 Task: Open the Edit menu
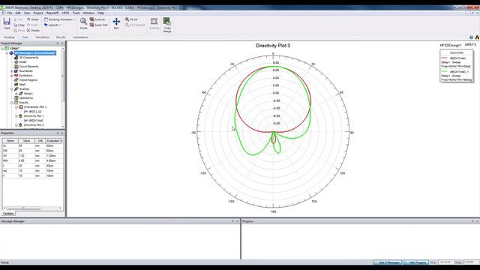tap(18, 13)
